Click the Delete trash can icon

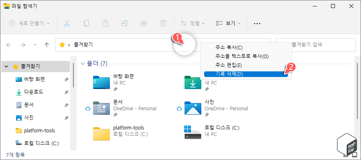click(163, 23)
